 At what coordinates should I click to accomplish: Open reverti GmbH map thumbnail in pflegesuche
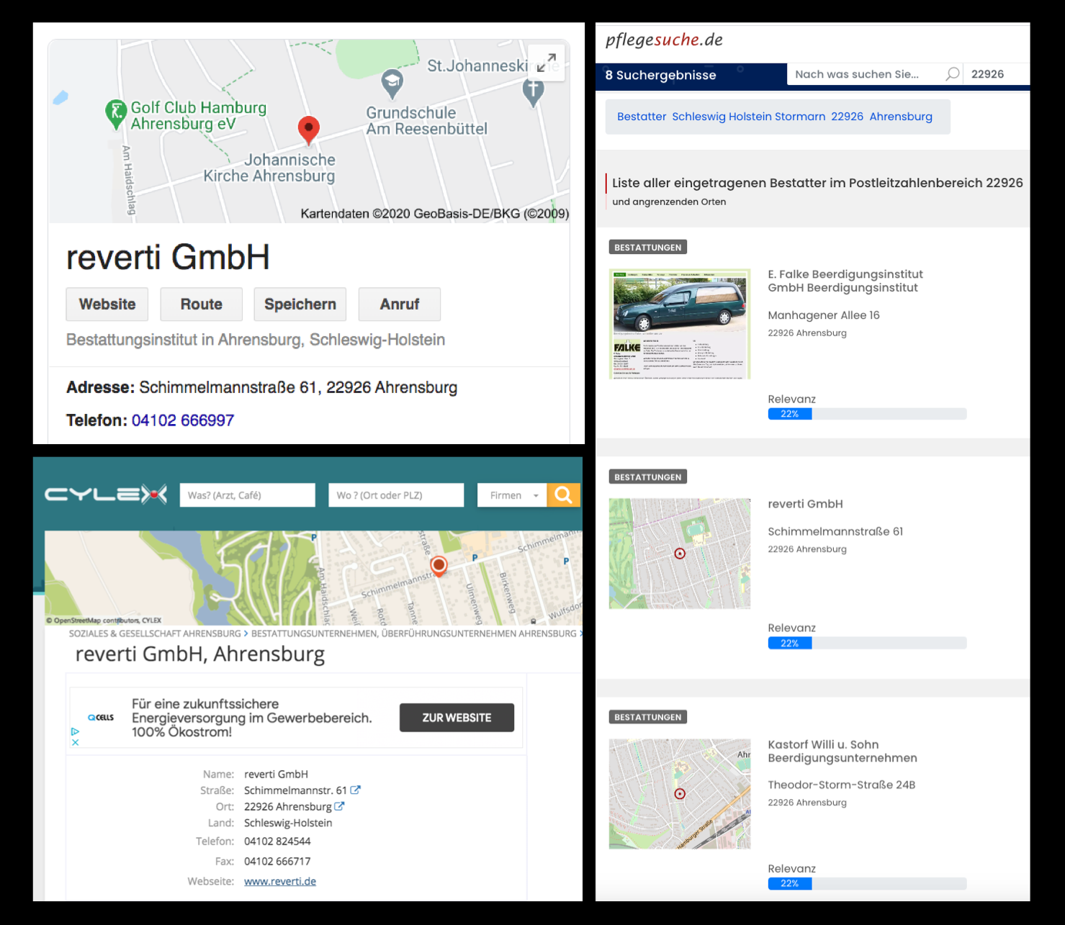pyautogui.click(x=680, y=554)
